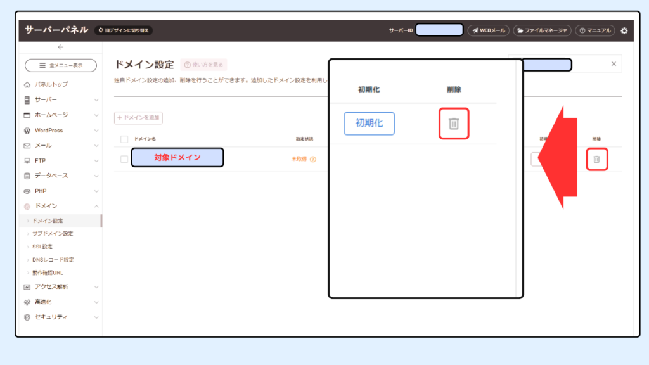Click the データベース icon in the sidebar
The height and width of the screenshot is (365, 649).
click(x=27, y=176)
